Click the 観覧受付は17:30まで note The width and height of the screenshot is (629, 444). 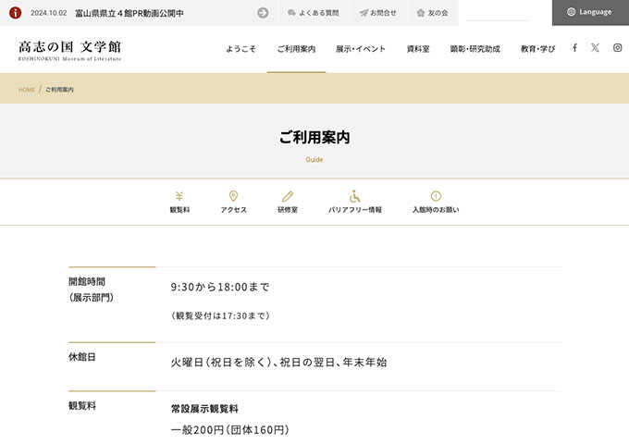coord(220,315)
